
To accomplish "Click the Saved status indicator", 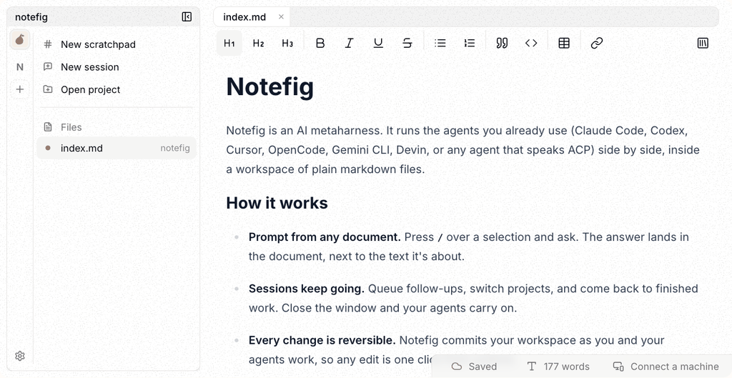I will tap(475, 367).
